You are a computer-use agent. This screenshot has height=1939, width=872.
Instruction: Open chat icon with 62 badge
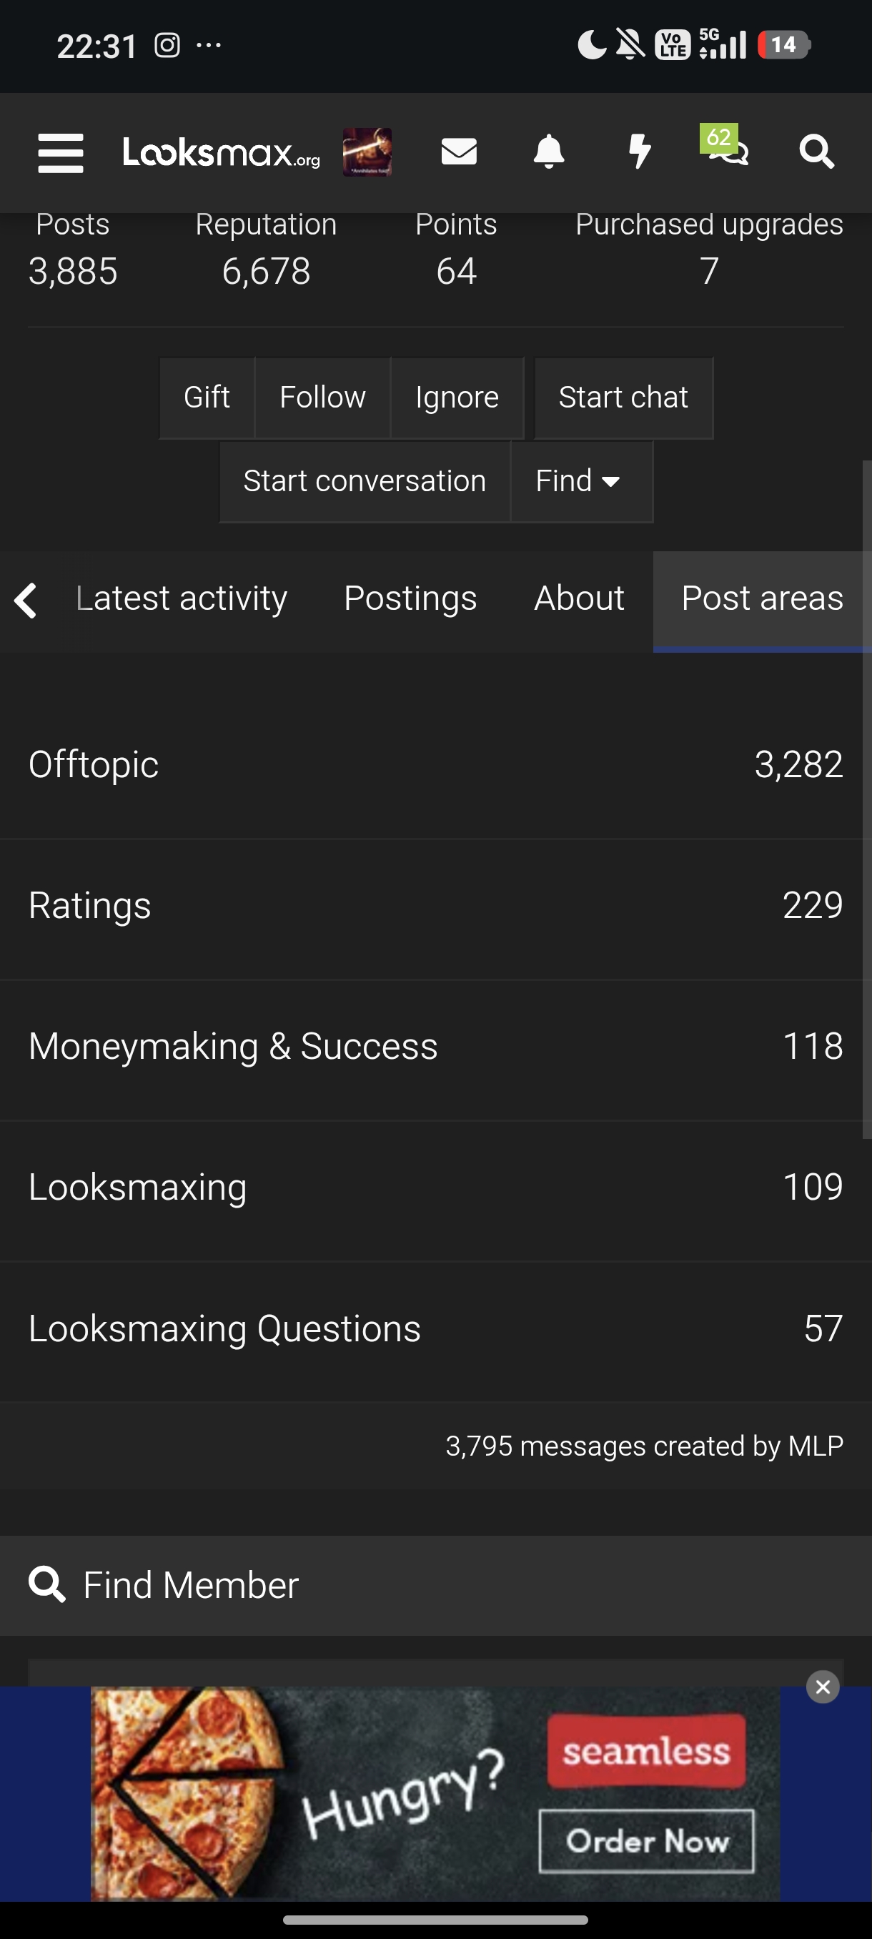coord(727,149)
